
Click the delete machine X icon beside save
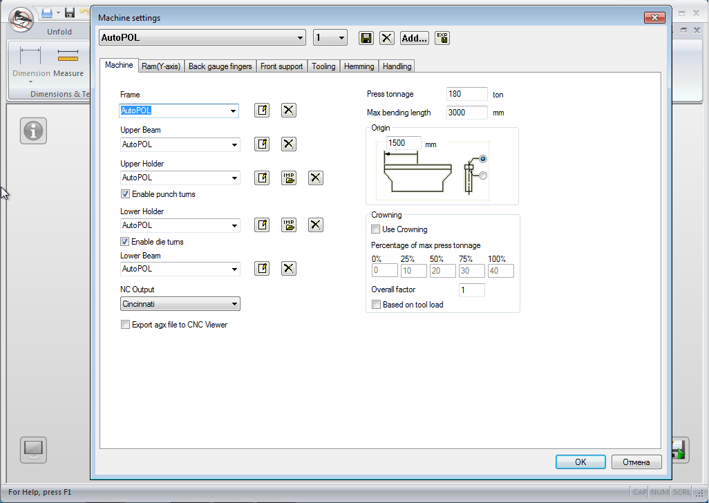tap(387, 38)
